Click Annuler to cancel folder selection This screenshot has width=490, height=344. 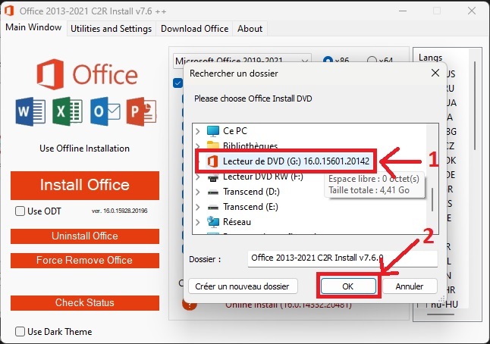[410, 286]
